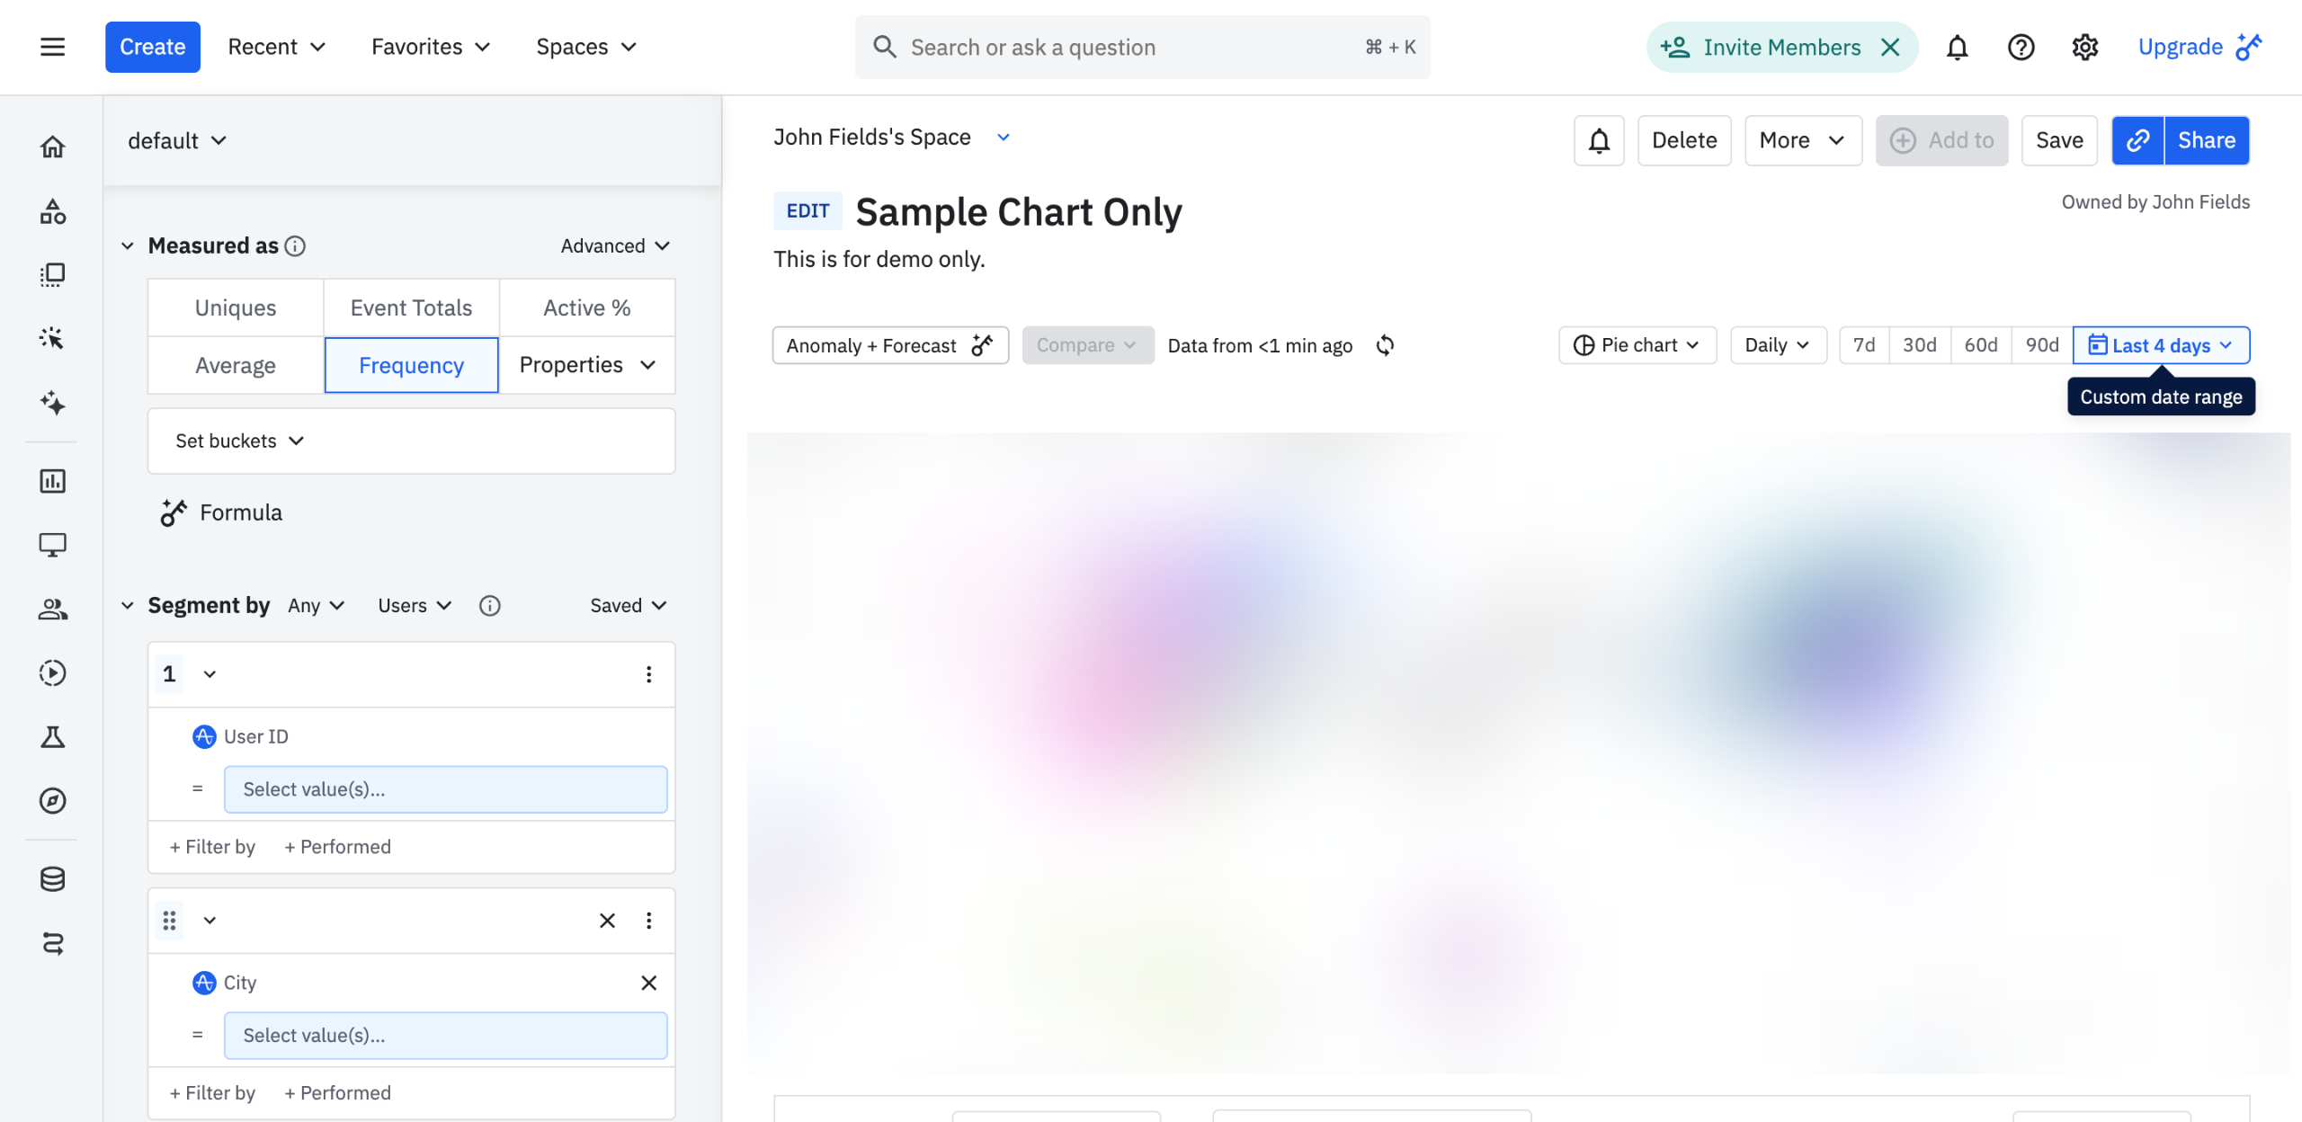Open the Pie chart type dropdown
Viewport: 2302px width, 1122px height.
(x=1637, y=345)
